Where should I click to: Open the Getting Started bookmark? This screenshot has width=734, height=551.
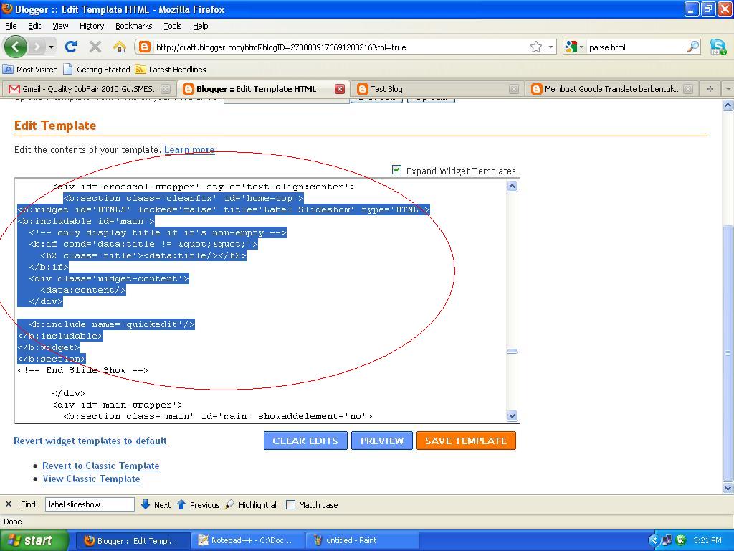(97, 70)
